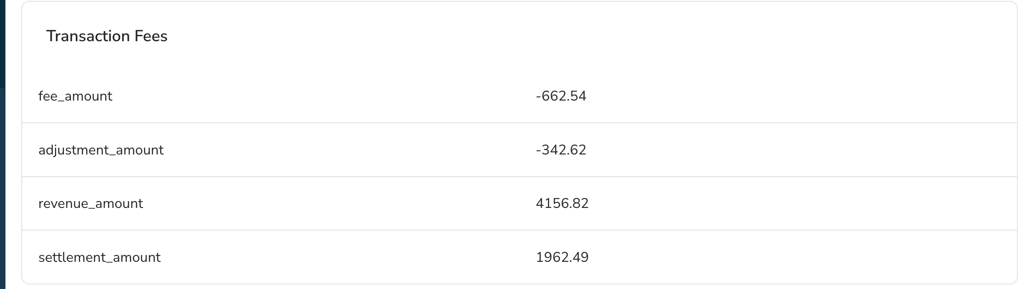This screenshot has width=1036, height=289.
Task: Click the lighter lower section of the sidebar strip
Action: tap(2, 188)
